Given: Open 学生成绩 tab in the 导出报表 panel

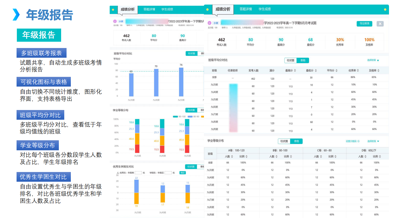Looking at the screenshot, I should tap(264, 9).
